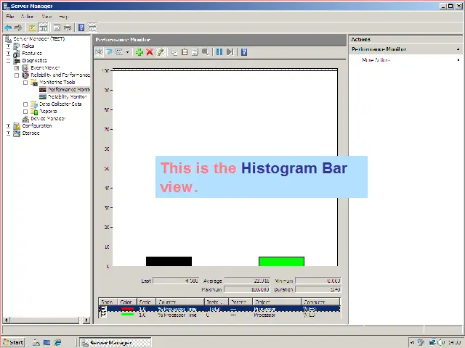Expand the Roles tree node

pyautogui.click(x=8, y=46)
